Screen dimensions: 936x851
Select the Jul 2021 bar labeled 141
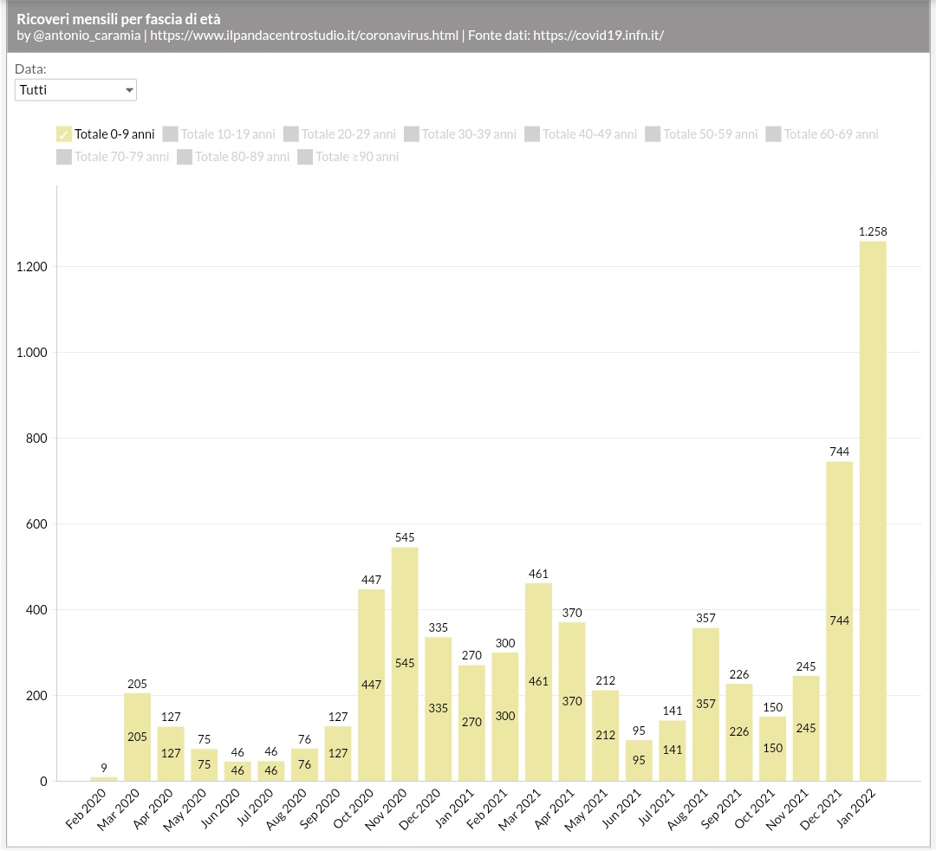pyautogui.click(x=673, y=750)
